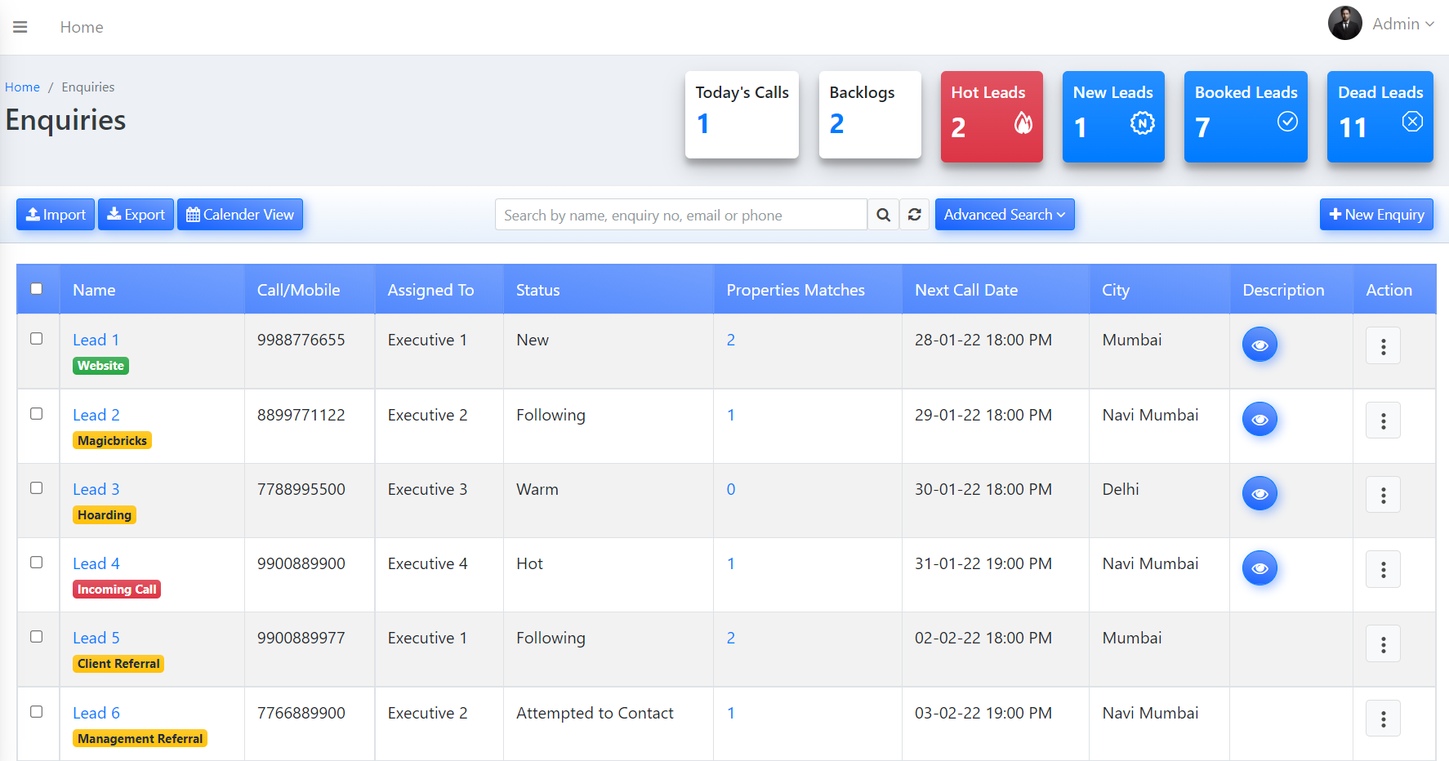
Task: Click Lead 1 properties matches count 2
Action: pyautogui.click(x=731, y=340)
